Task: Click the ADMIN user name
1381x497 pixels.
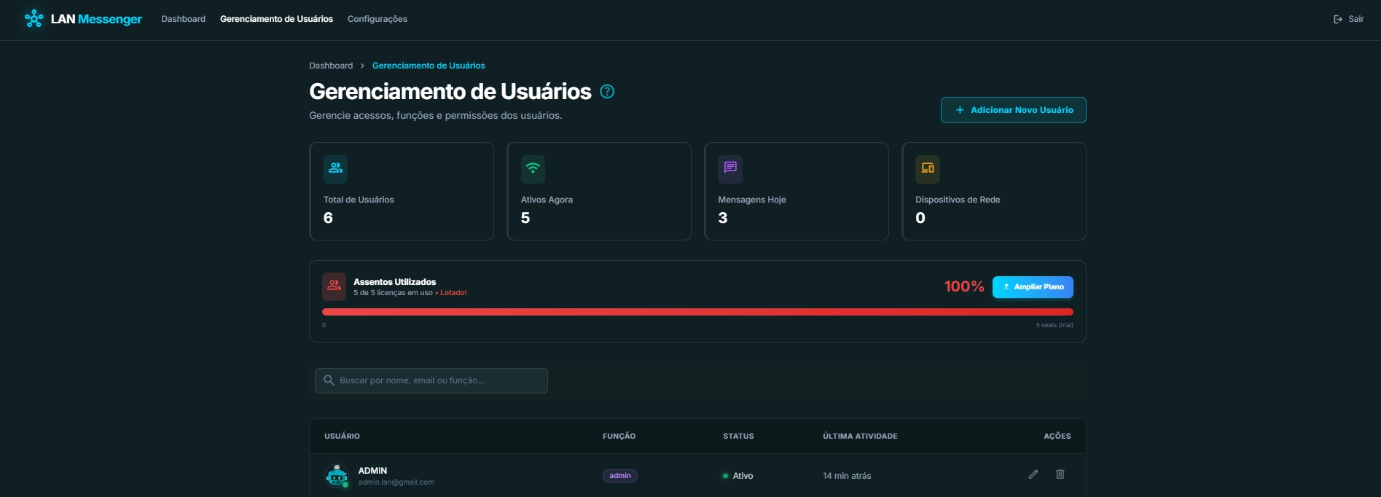Action: [372, 471]
